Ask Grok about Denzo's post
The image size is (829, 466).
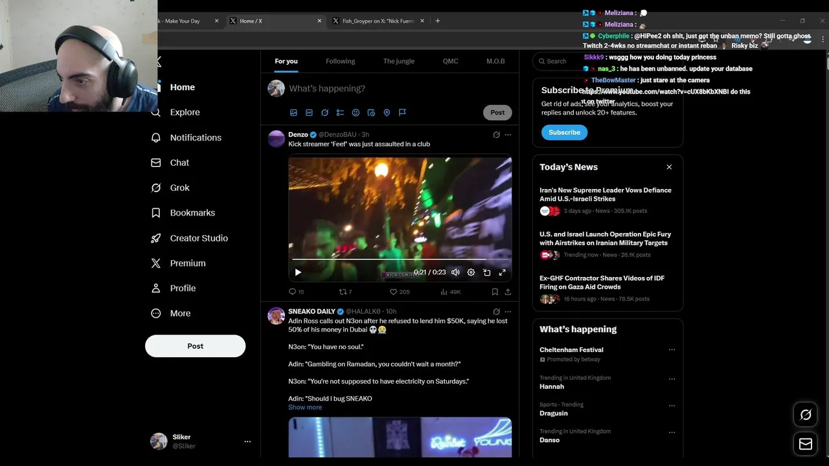tap(496, 135)
